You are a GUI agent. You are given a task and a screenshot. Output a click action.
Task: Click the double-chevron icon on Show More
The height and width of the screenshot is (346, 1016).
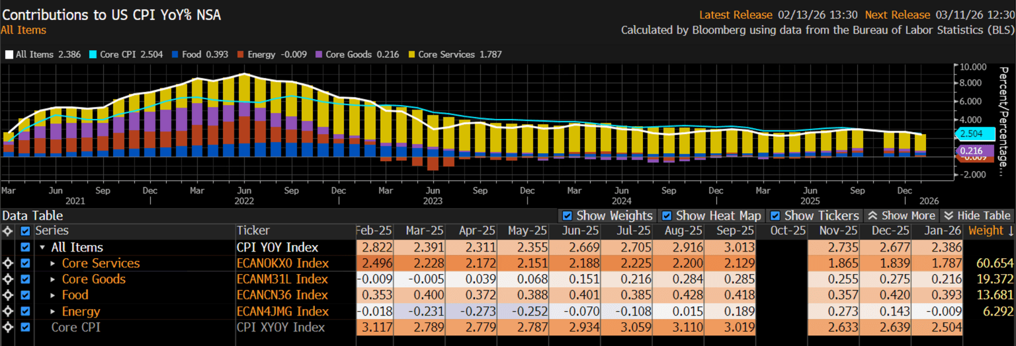pyautogui.click(x=872, y=216)
